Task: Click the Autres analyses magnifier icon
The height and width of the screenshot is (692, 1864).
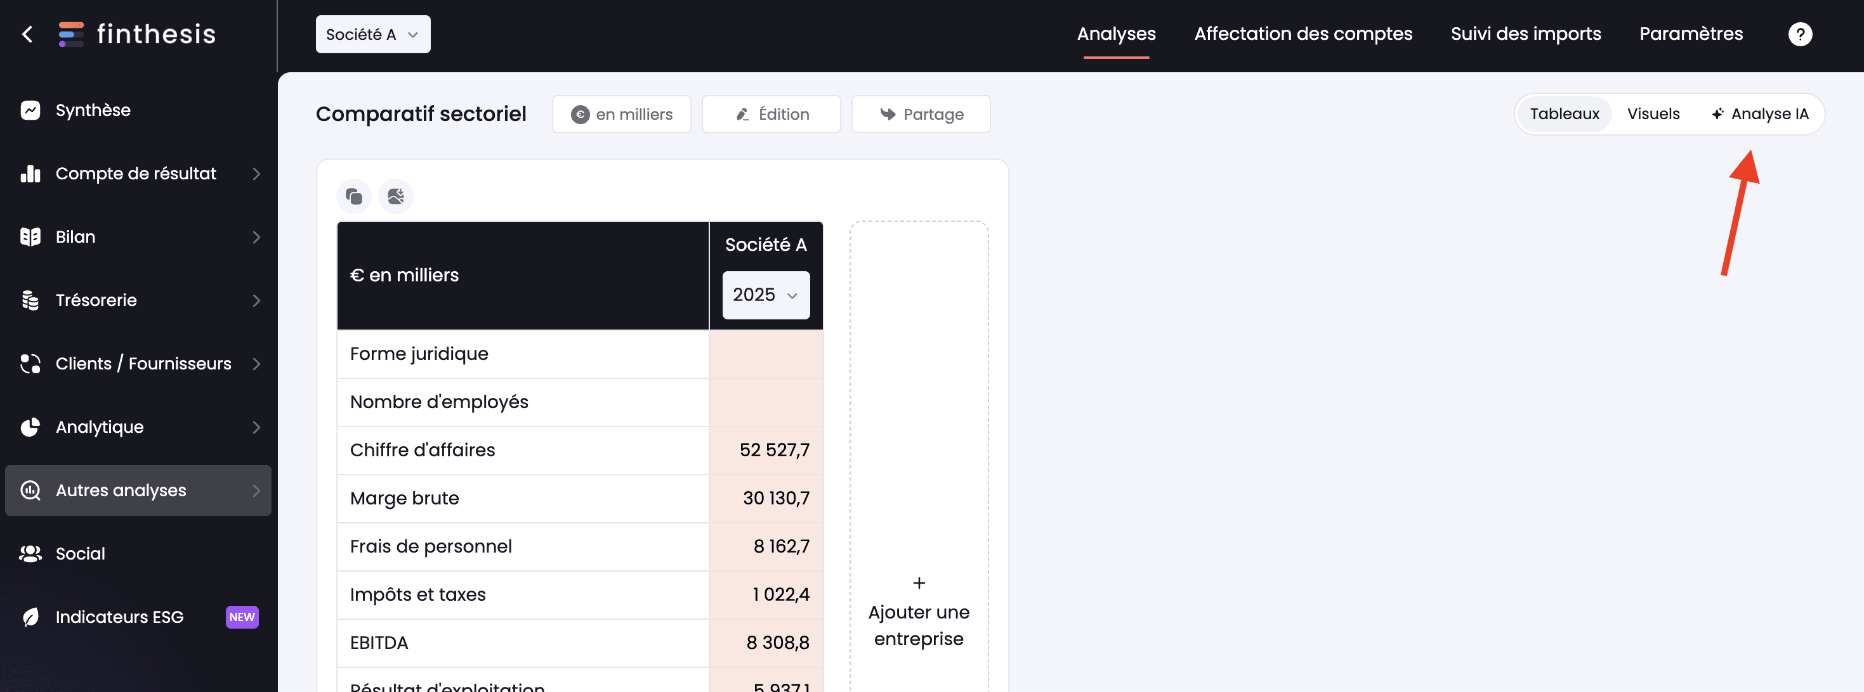Action: pos(30,490)
